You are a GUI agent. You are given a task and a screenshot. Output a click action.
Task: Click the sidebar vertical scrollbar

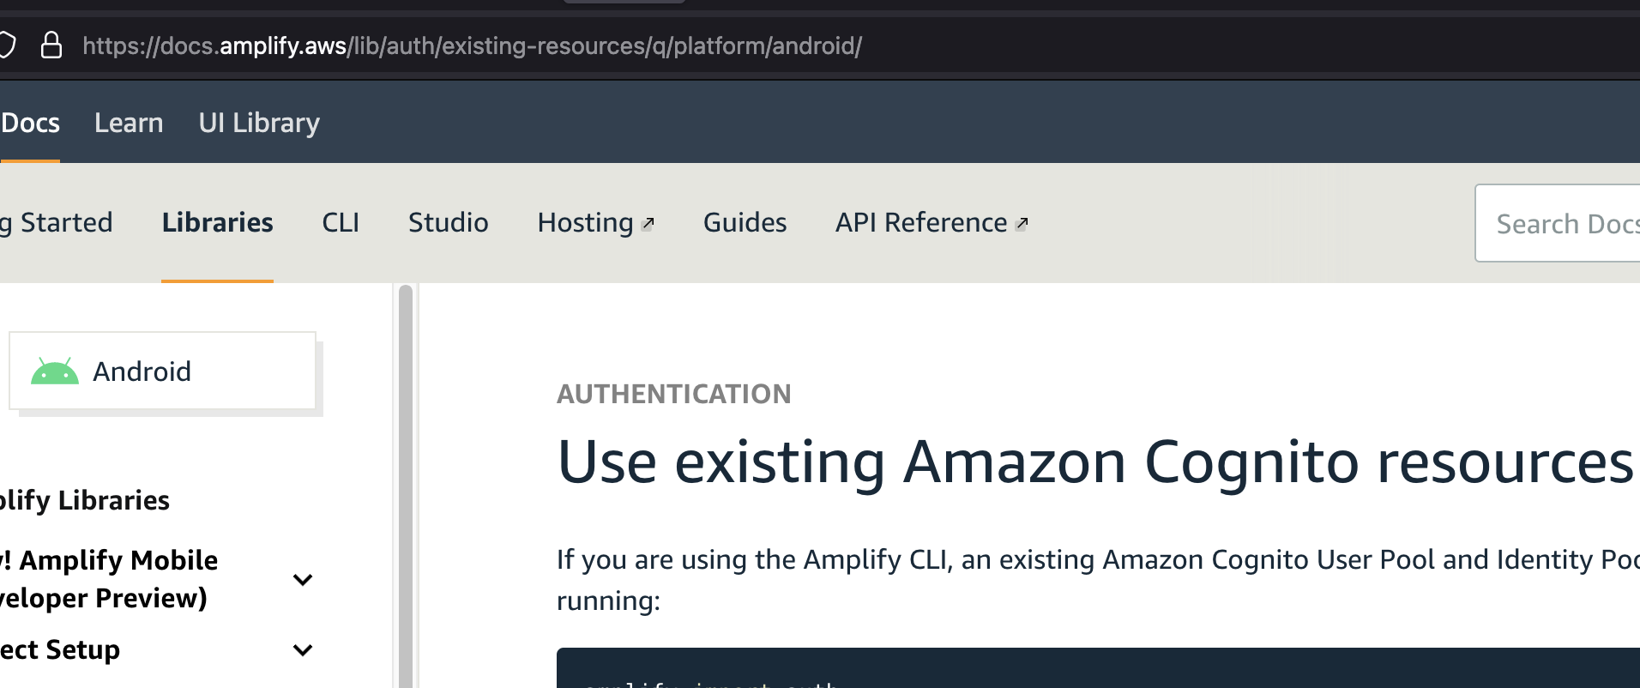(x=406, y=486)
